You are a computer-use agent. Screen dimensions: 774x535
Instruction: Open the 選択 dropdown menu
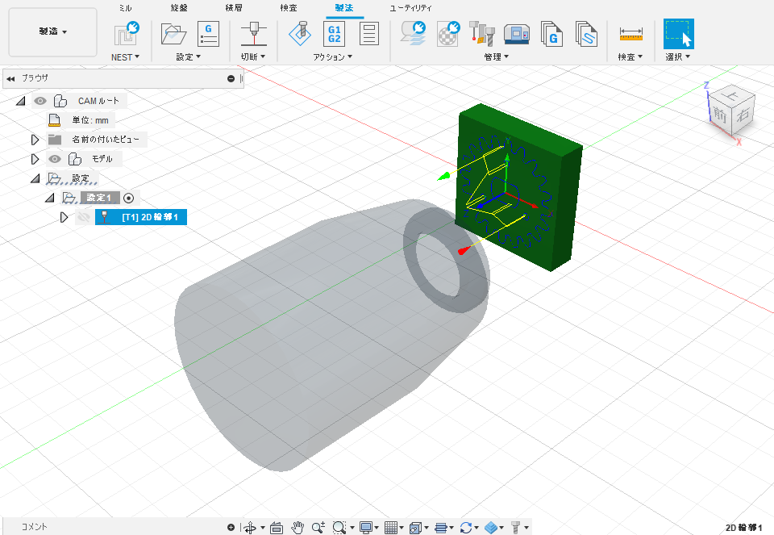coord(678,57)
